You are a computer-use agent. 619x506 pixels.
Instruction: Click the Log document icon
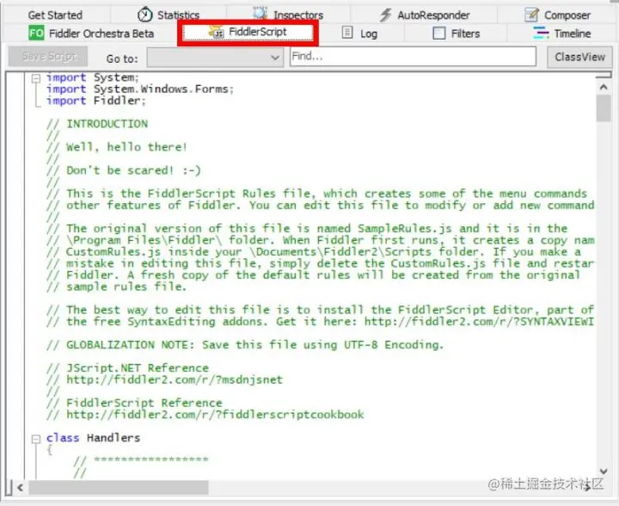[347, 33]
